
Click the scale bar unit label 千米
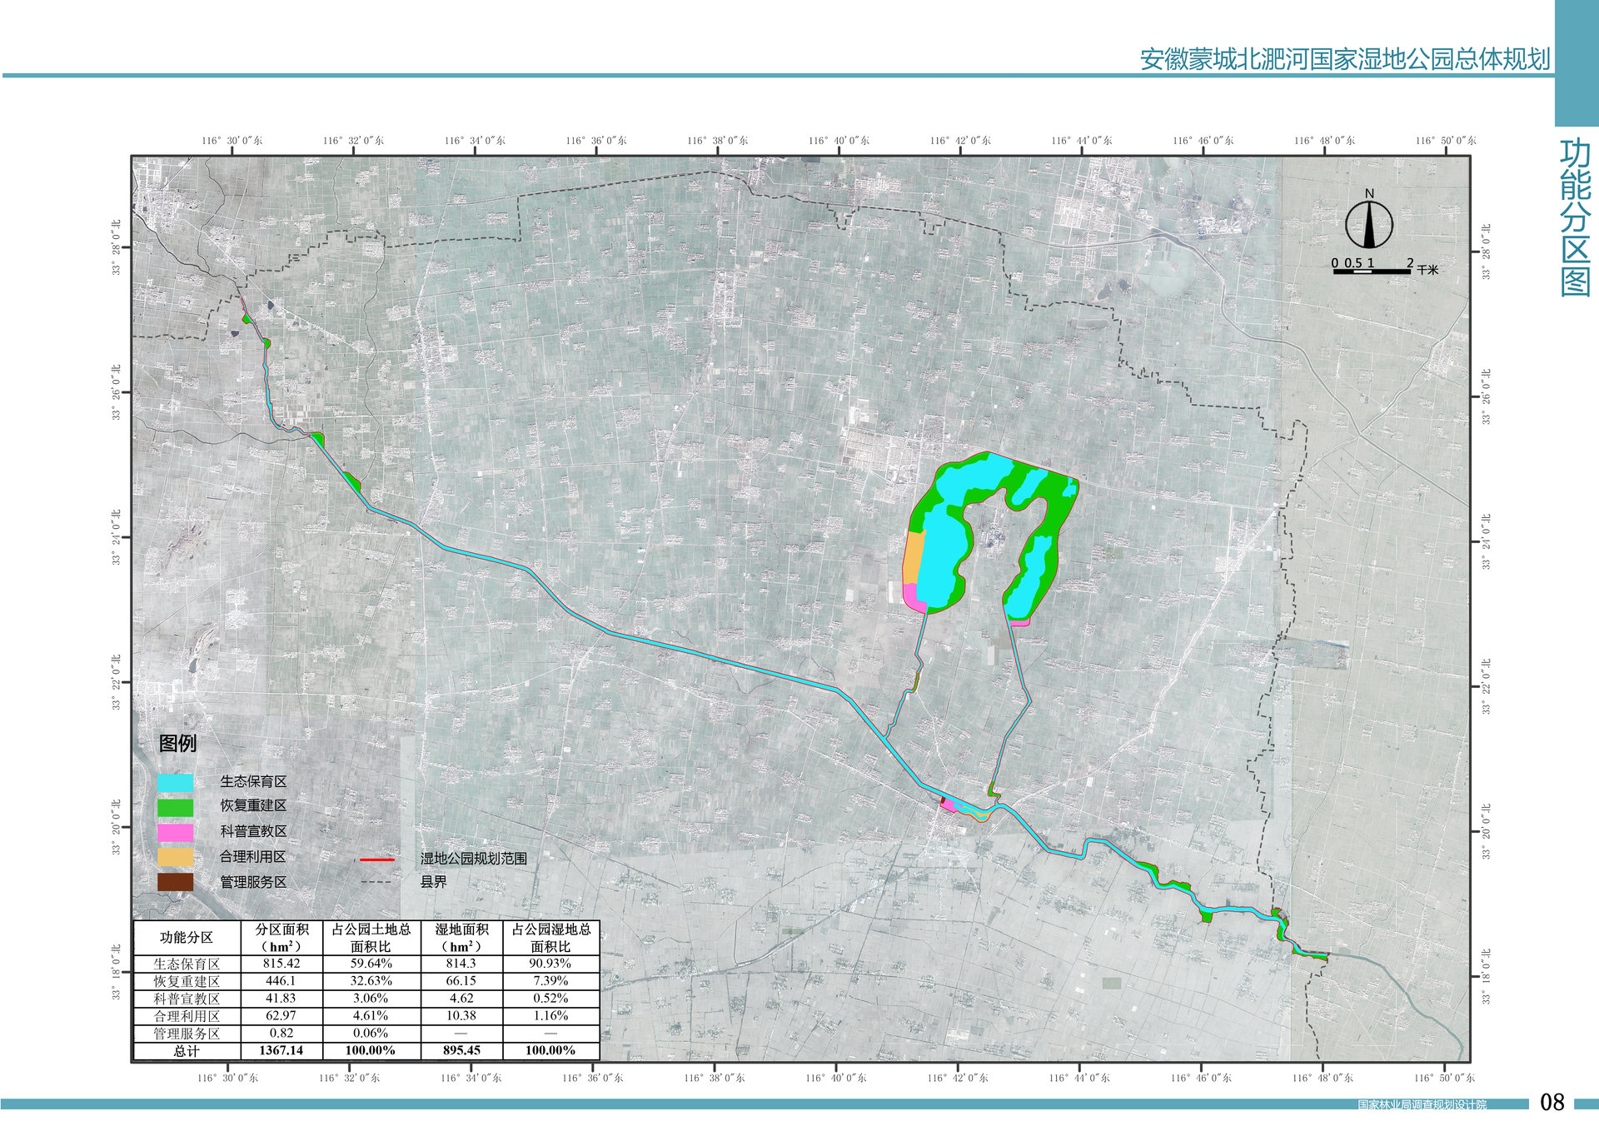[x=1427, y=270]
